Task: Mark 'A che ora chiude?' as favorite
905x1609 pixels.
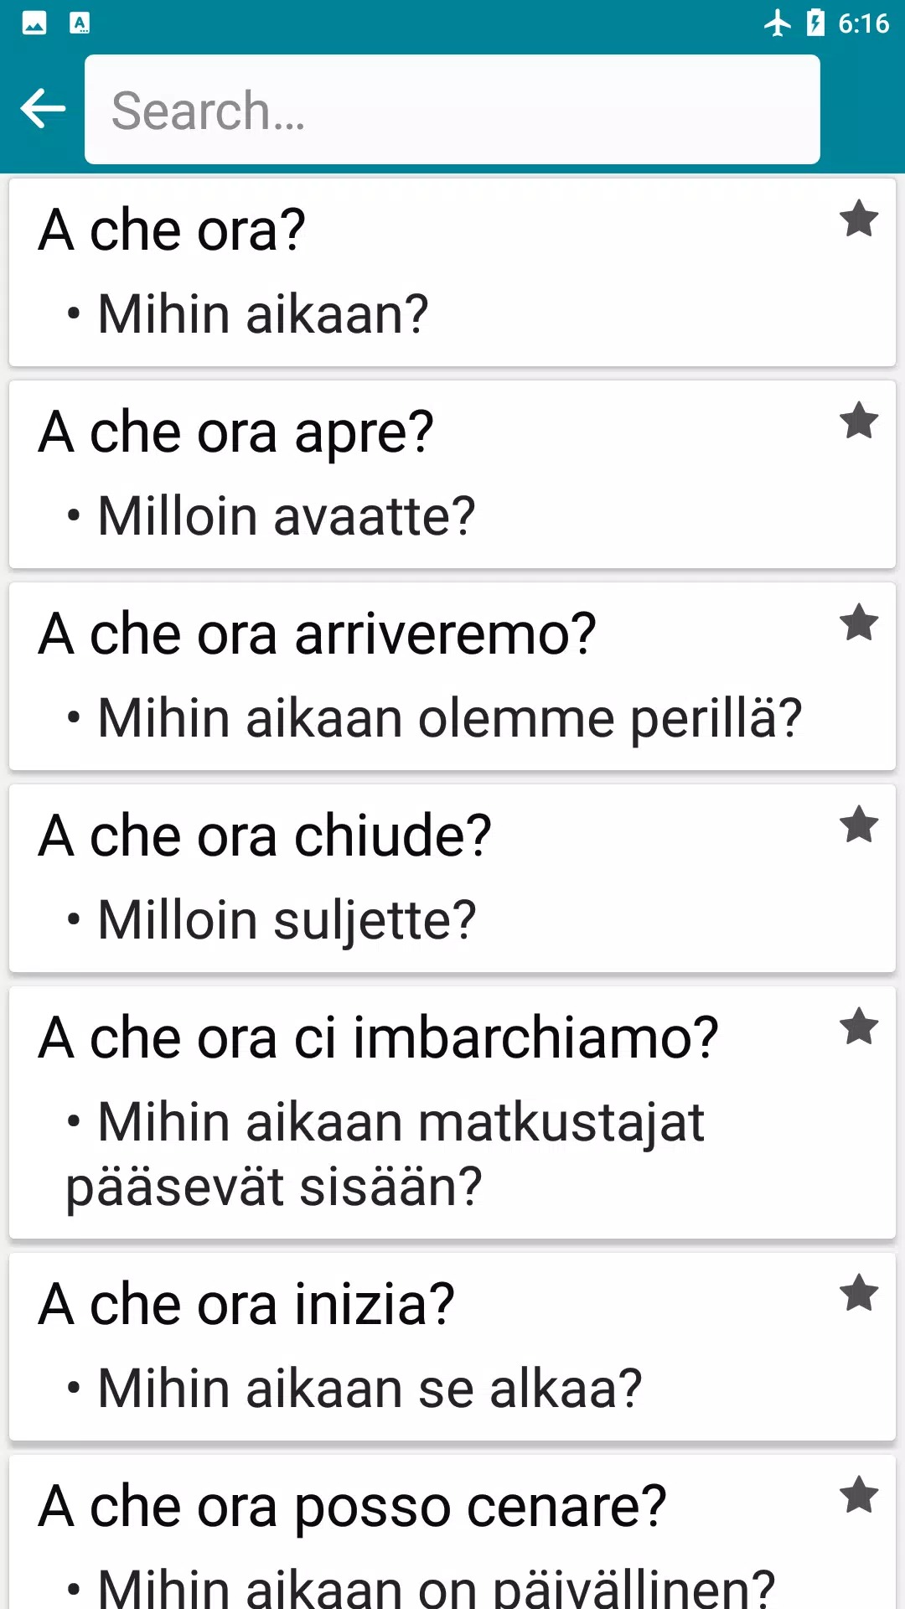Action: pos(859,825)
